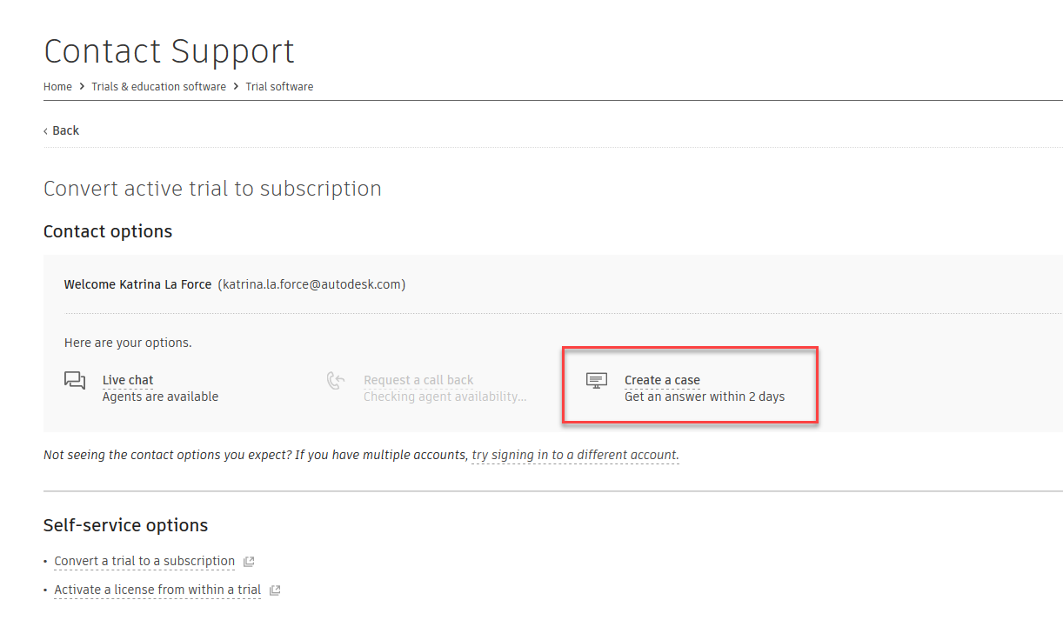This screenshot has width=1063, height=640.
Task: Click the Contact Support page heading
Action: (x=169, y=51)
